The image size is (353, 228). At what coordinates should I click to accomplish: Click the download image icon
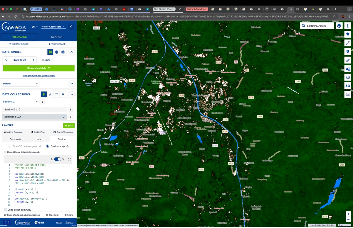348,69
